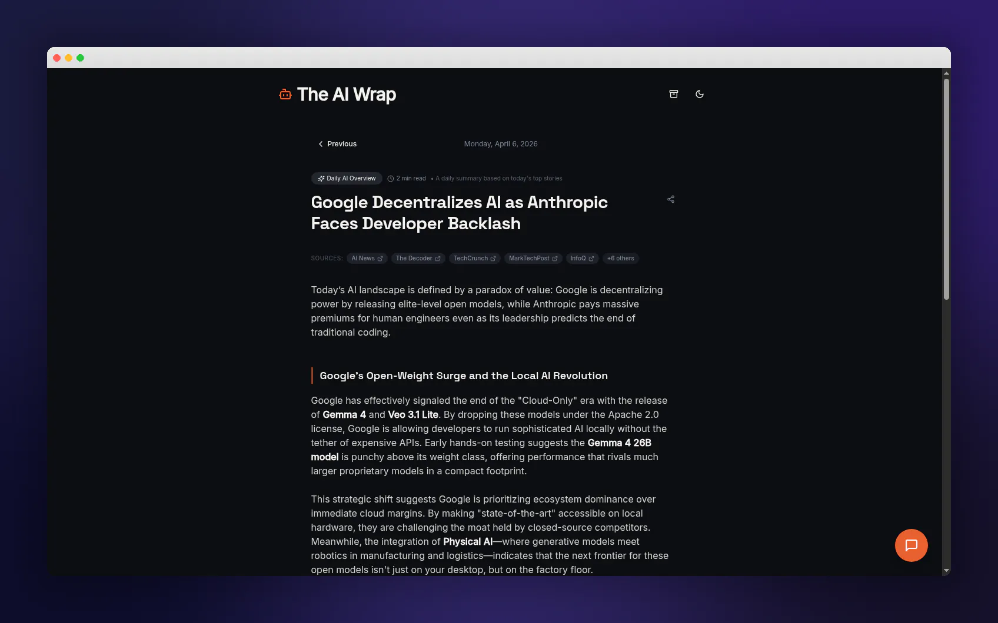
Task: Click the vertical scrollbar thumb
Action: [x=946, y=189]
